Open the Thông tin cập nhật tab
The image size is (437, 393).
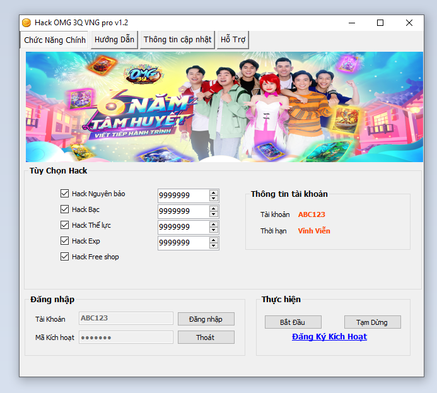click(177, 40)
